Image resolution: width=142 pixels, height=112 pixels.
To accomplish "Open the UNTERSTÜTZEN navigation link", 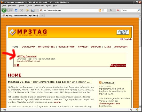I will [x=47, y=47].
